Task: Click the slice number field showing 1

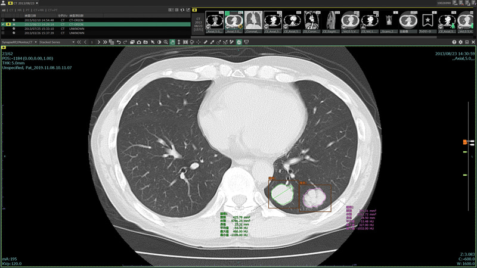Action: click(92, 42)
